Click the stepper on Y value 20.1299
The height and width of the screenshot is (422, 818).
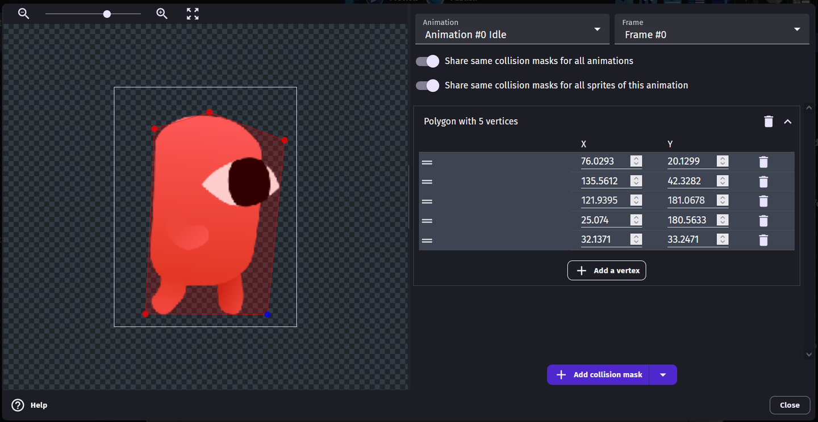[723, 161]
